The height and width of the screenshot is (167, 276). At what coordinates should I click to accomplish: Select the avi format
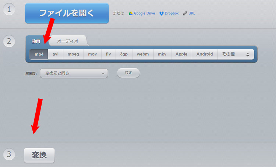tap(56, 54)
